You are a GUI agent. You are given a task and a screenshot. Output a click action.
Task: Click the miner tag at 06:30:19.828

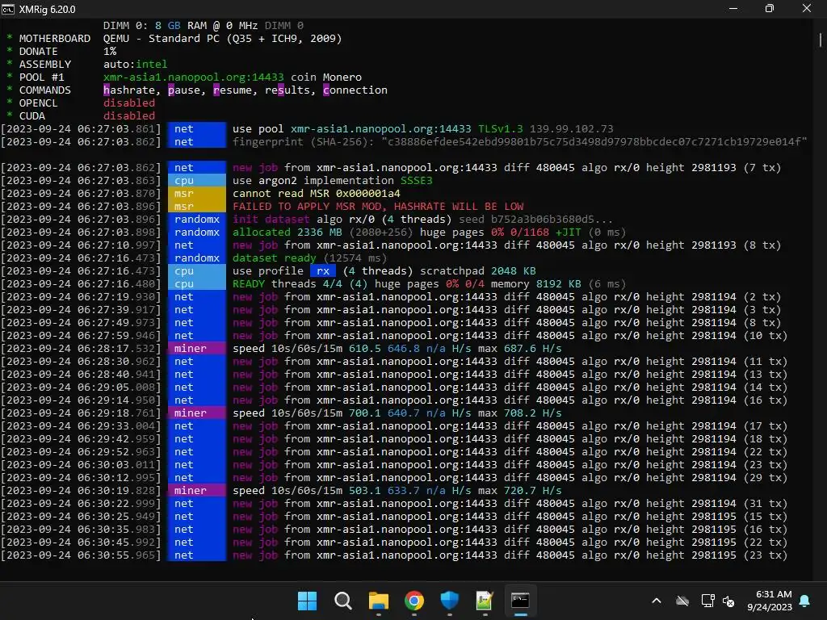(197, 490)
